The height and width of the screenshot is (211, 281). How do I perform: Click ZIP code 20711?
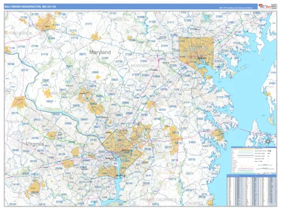tap(190, 173)
